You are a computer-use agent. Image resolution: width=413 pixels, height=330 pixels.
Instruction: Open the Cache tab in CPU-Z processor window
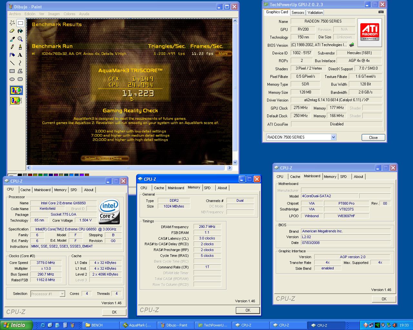25,190
